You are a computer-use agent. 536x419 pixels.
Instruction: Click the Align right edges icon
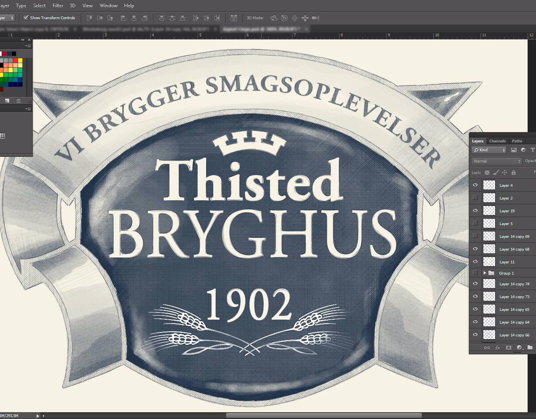click(x=144, y=18)
